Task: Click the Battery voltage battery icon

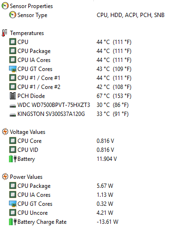Action: click(13, 159)
